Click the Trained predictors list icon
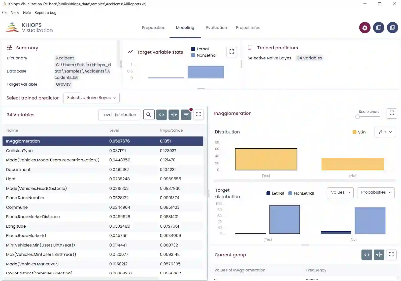The height and width of the screenshot is (281, 401). 250,48
